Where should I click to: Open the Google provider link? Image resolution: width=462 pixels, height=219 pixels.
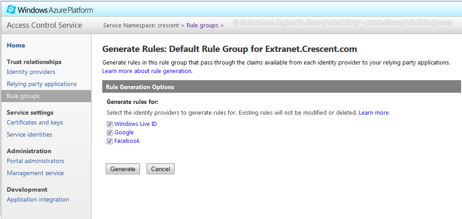(x=124, y=133)
